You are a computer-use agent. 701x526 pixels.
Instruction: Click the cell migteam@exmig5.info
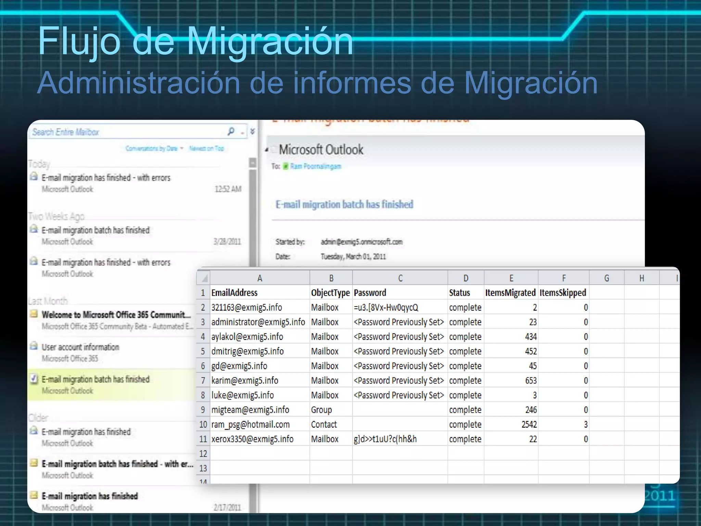[260, 410]
